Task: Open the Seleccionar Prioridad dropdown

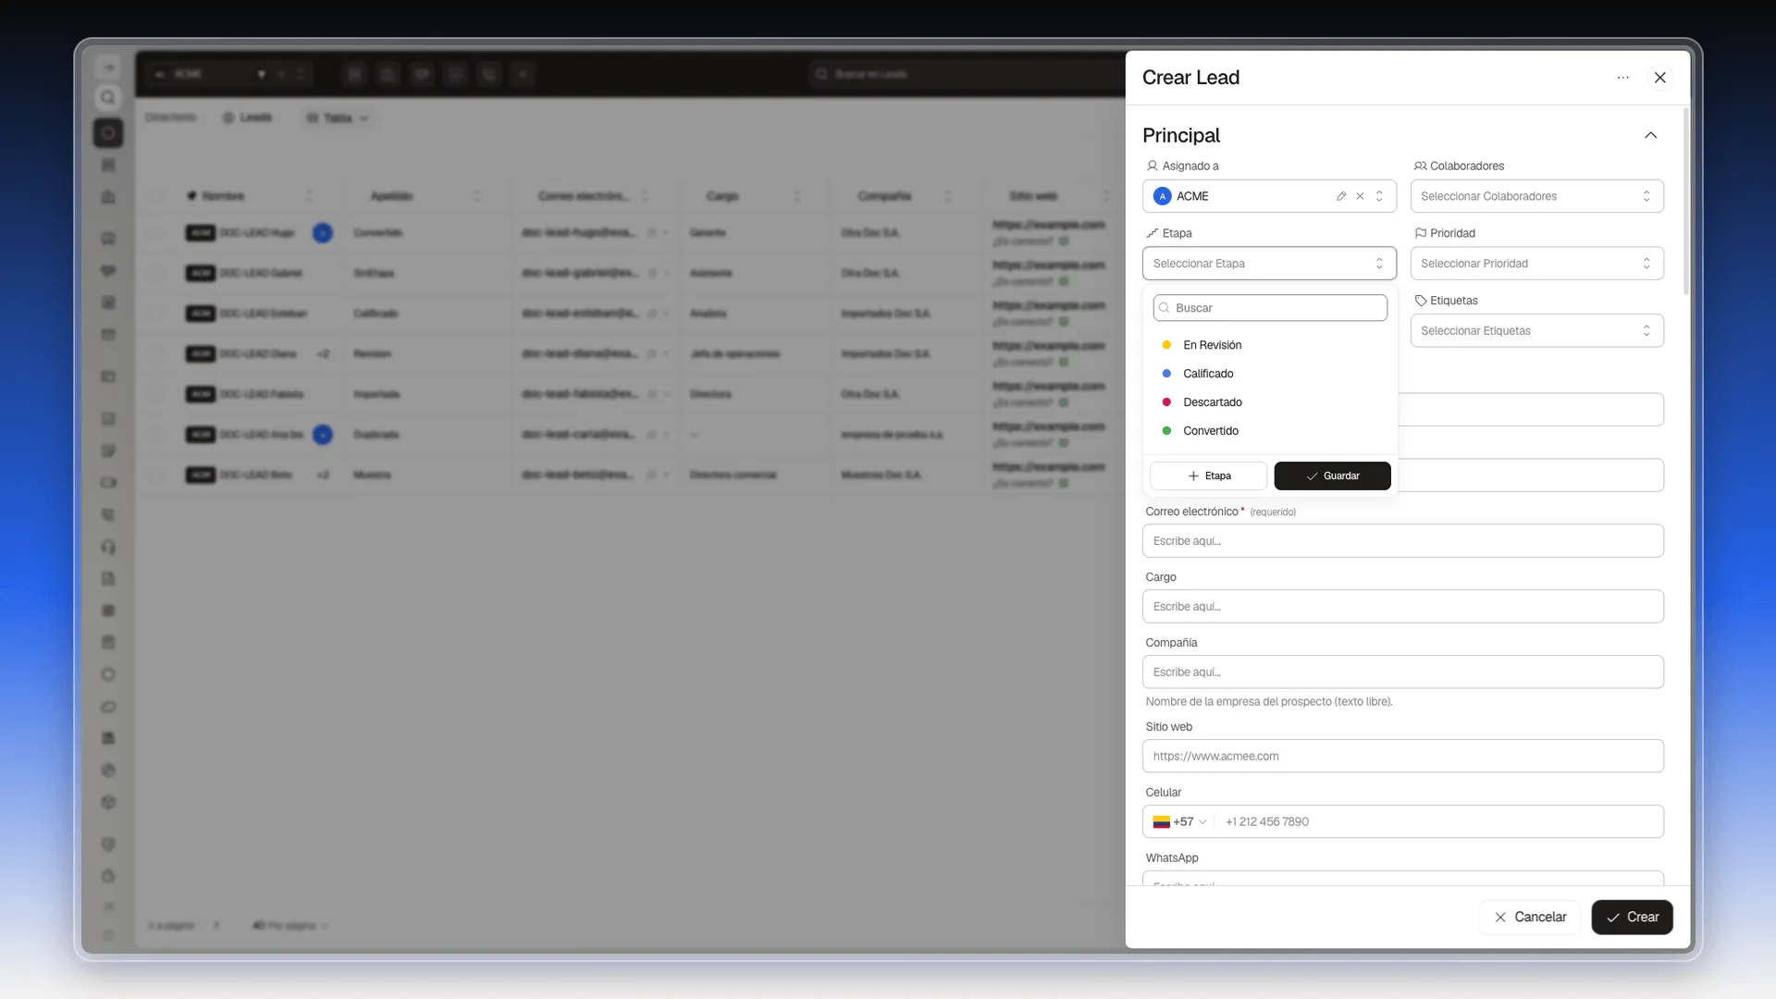Action: (x=1536, y=264)
